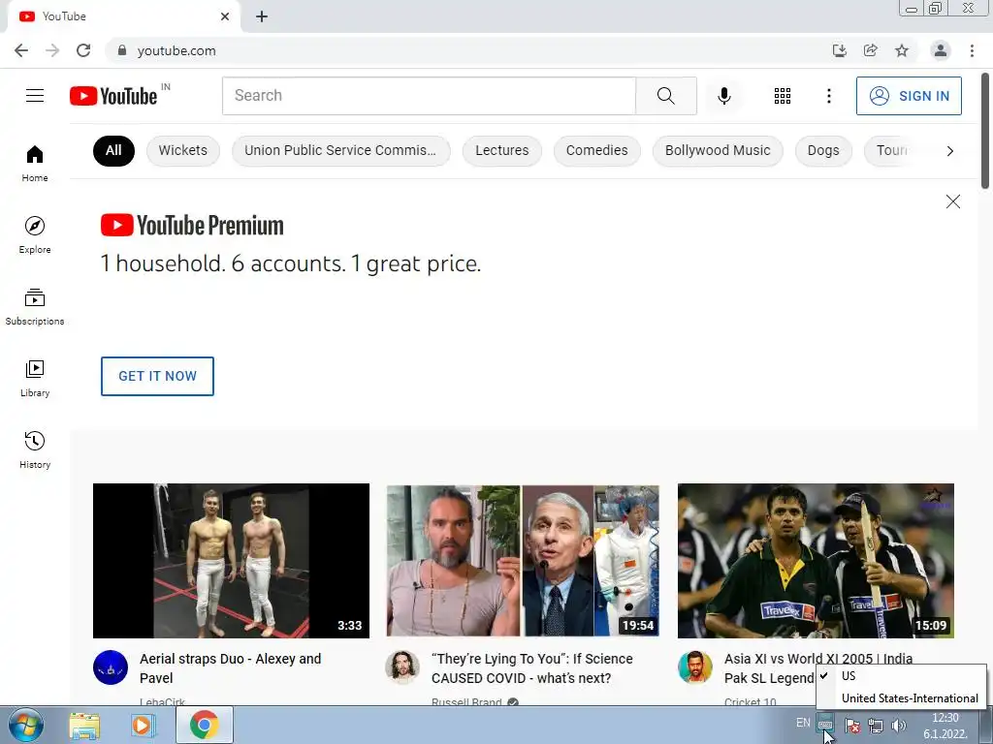Open the YouTube apps grid icon
The width and height of the screenshot is (993, 744).
pos(783,96)
